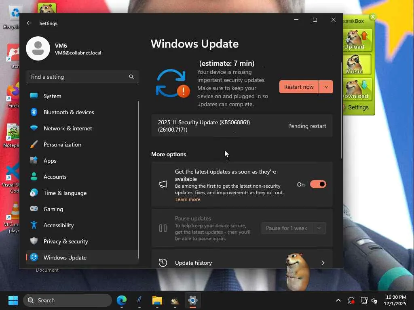Open Settings in the HomikBox widget
Image resolution: width=414 pixels, height=310 pixels.
click(358, 107)
